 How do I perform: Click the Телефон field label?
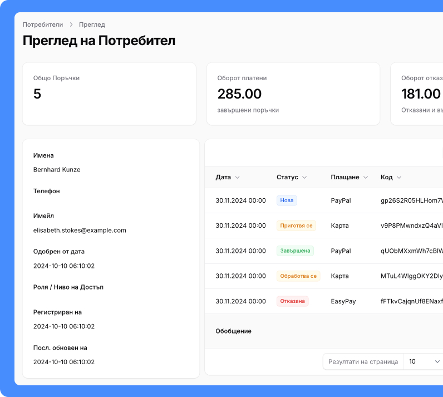[47, 191]
